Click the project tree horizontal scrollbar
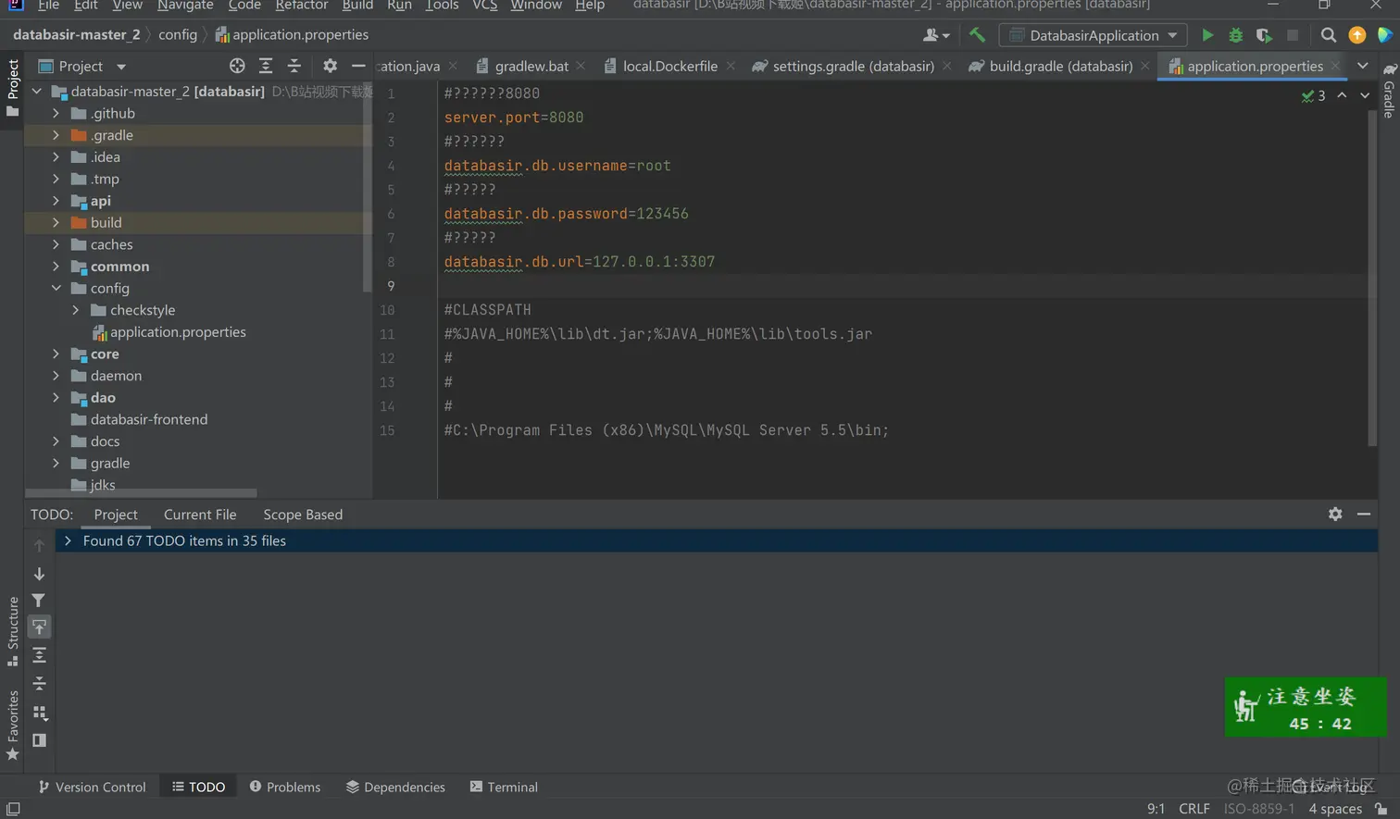Image resolution: width=1400 pixels, height=819 pixels. 141,493
